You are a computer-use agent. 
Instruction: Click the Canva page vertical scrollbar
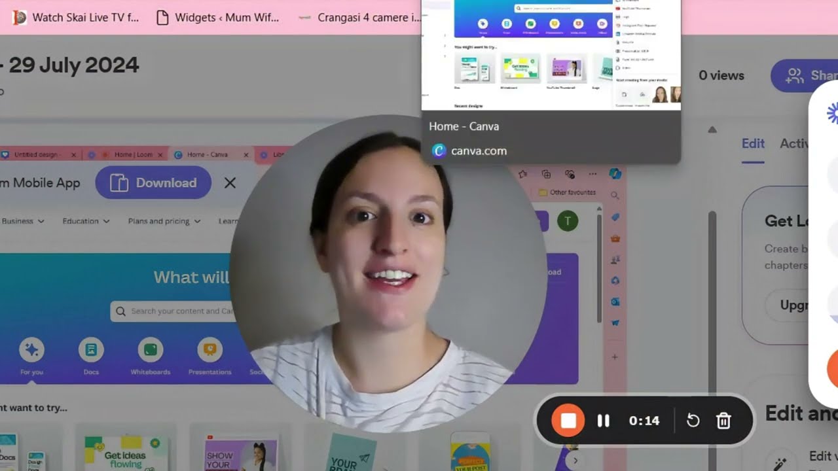[x=599, y=268]
